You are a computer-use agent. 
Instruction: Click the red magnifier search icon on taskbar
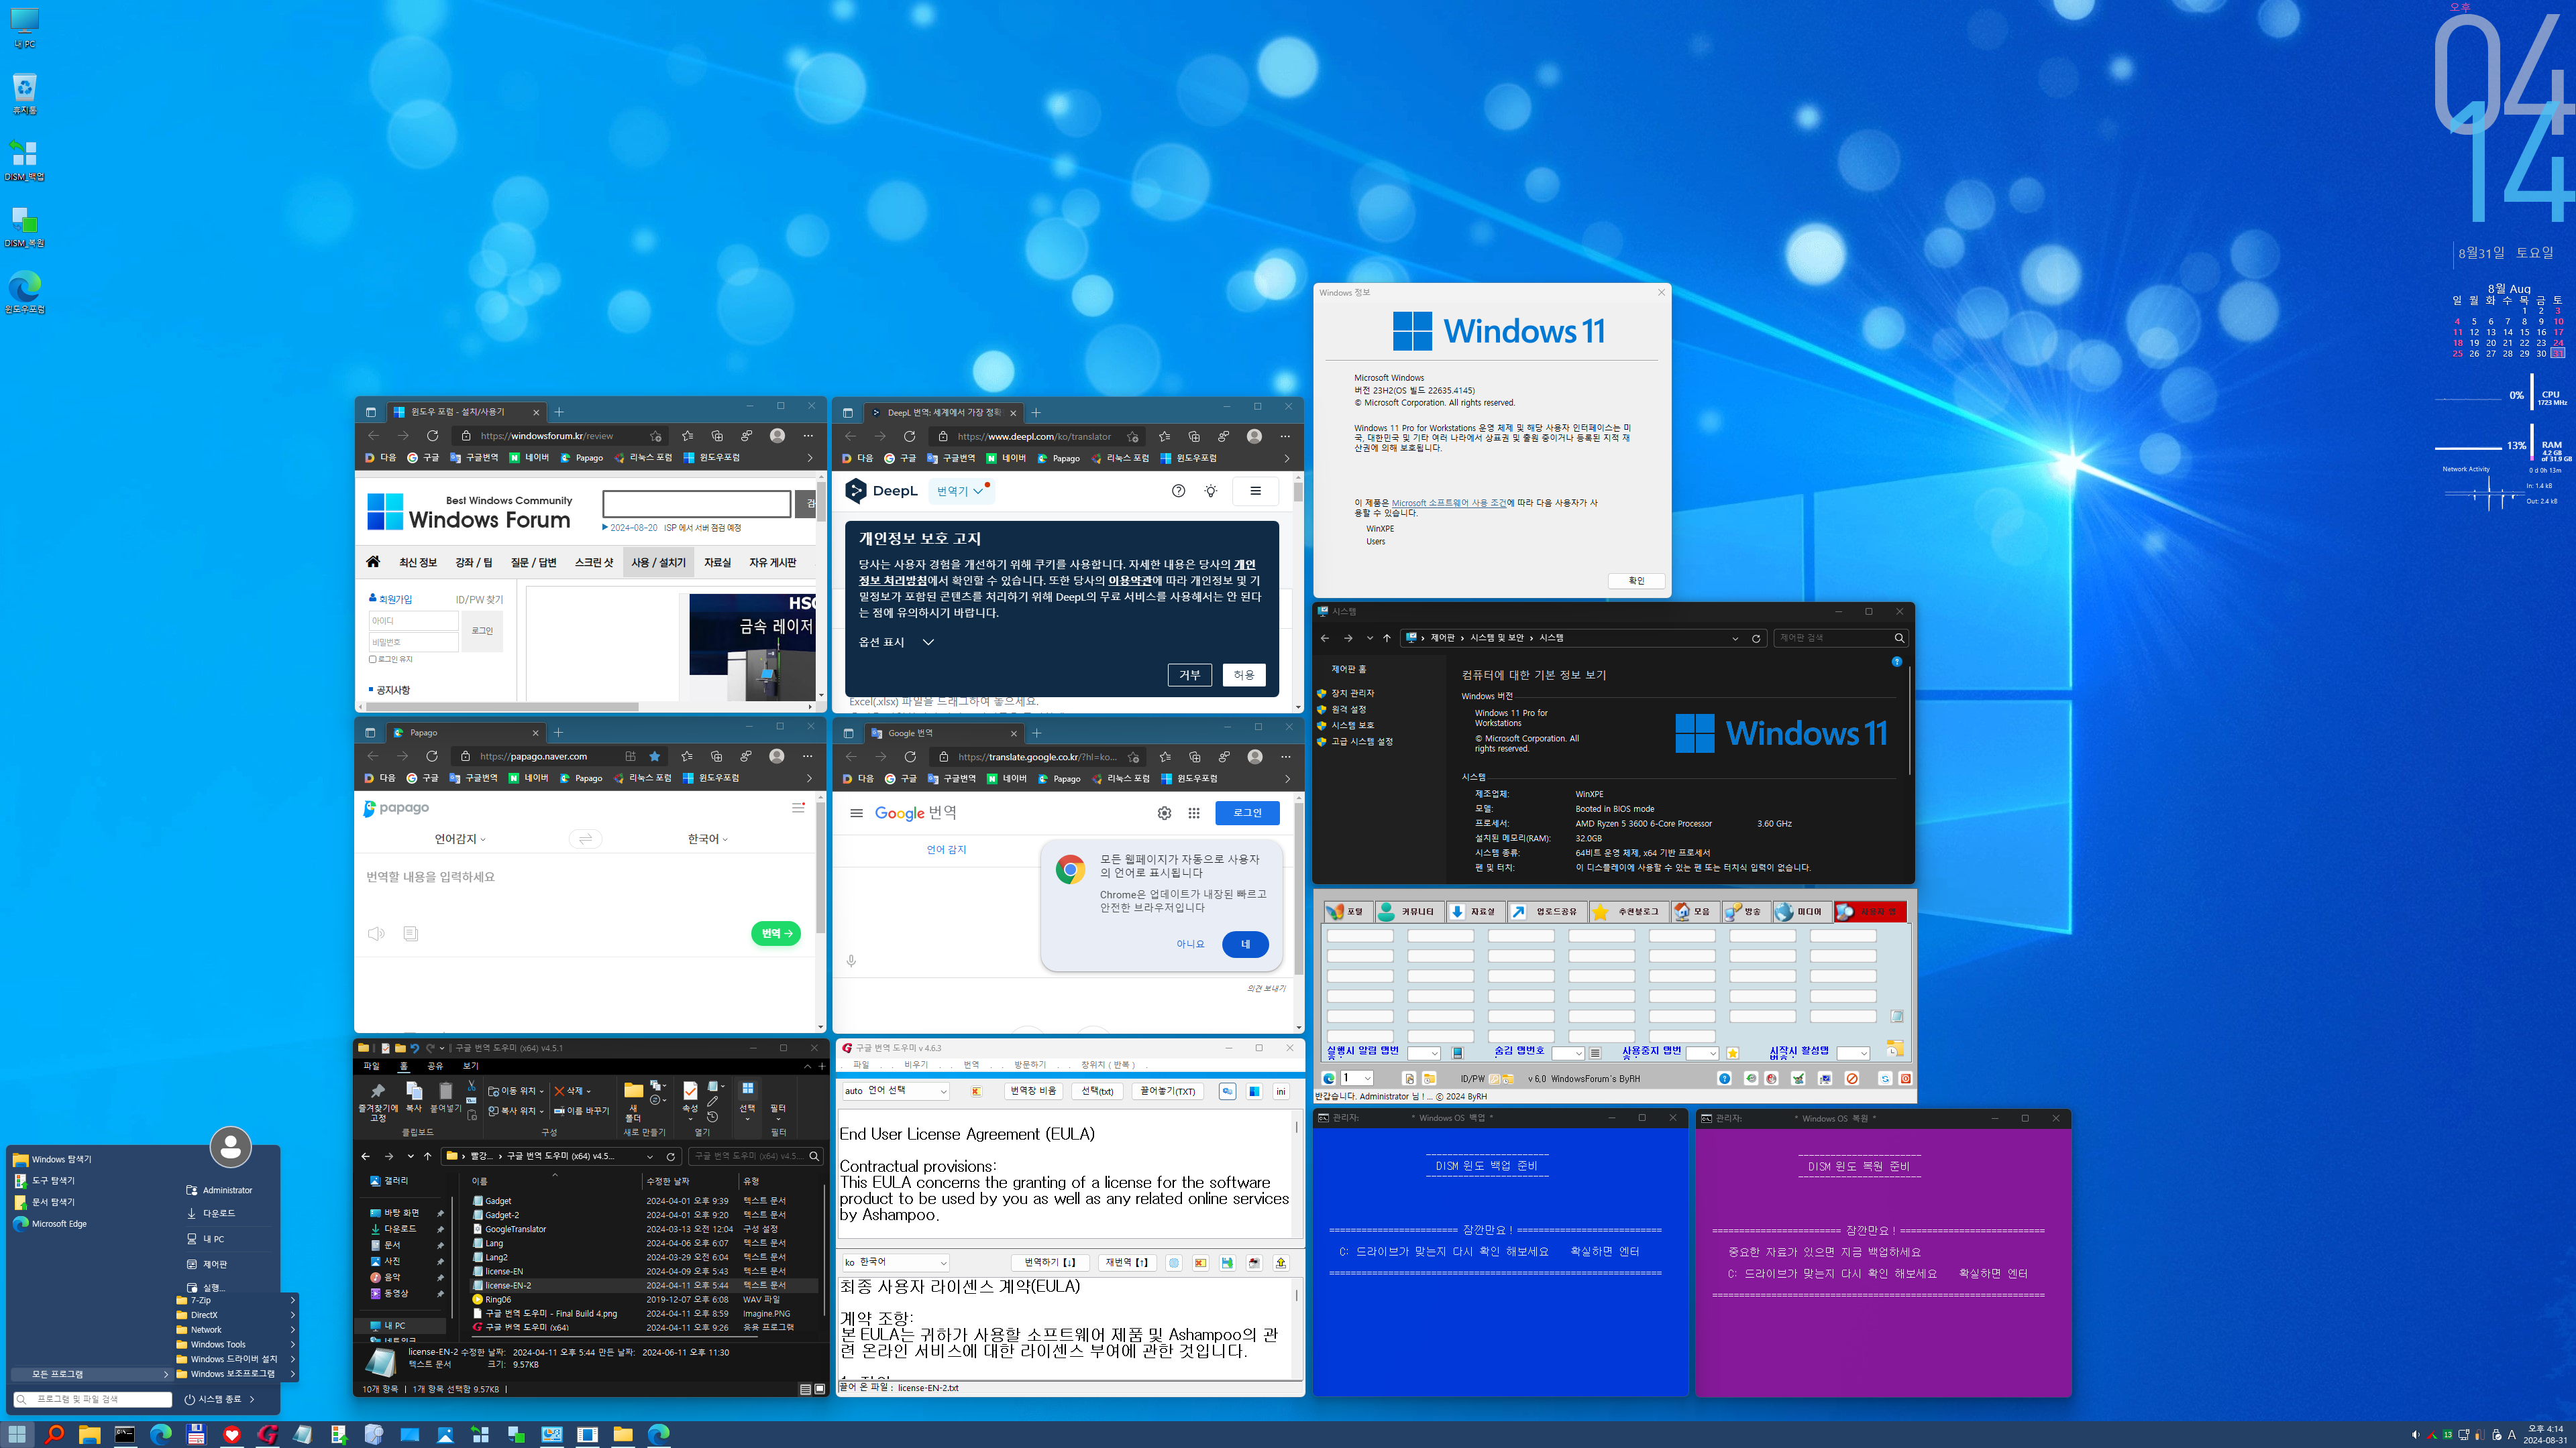pyautogui.click(x=54, y=1434)
